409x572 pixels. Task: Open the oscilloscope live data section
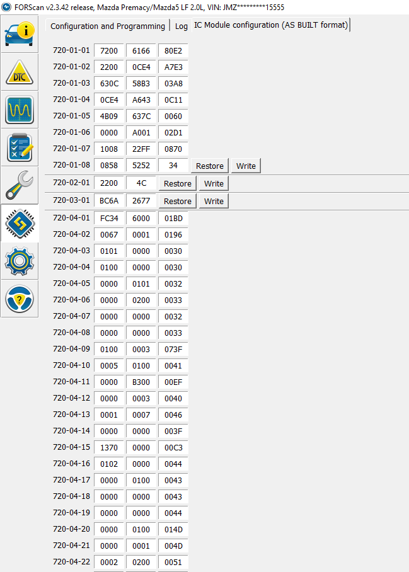click(x=20, y=110)
